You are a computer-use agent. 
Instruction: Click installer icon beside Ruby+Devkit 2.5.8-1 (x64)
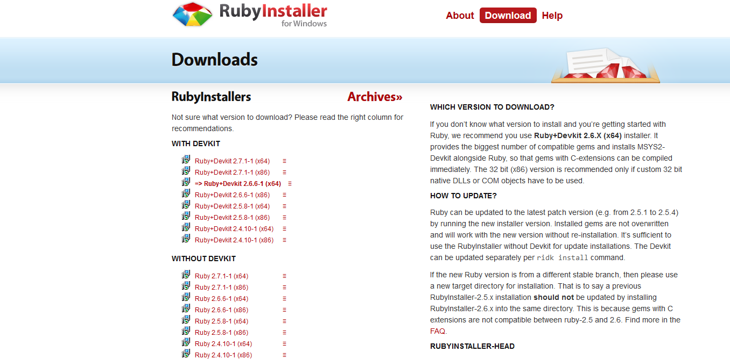pos(186,205)
